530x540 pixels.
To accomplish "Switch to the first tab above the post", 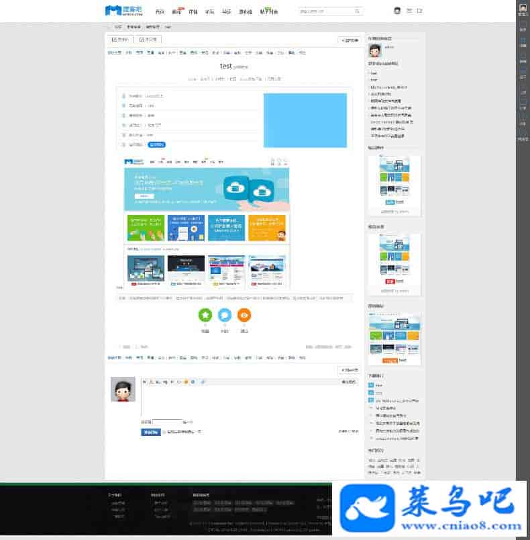I will point(119,40).
